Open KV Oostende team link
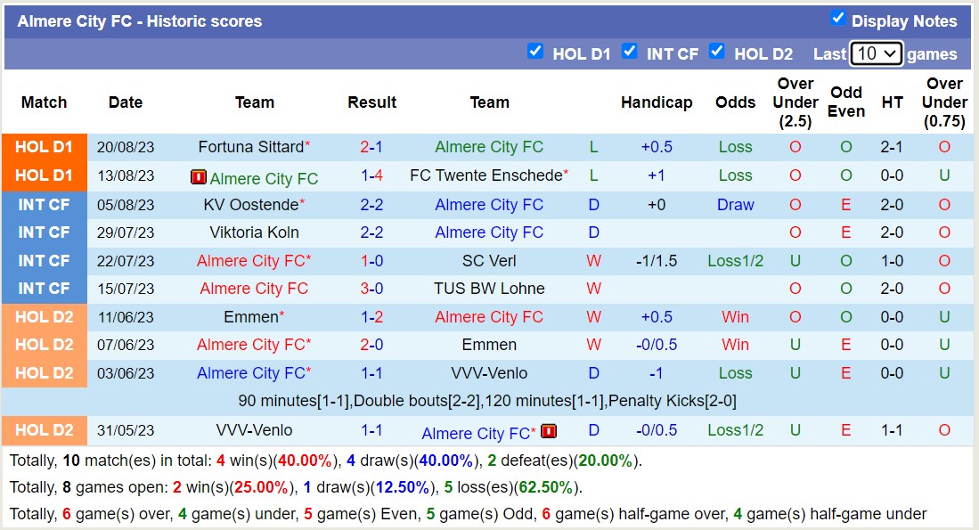Viewport: 979px width, 530px height. pyautogui.click(x=250, y=204)
